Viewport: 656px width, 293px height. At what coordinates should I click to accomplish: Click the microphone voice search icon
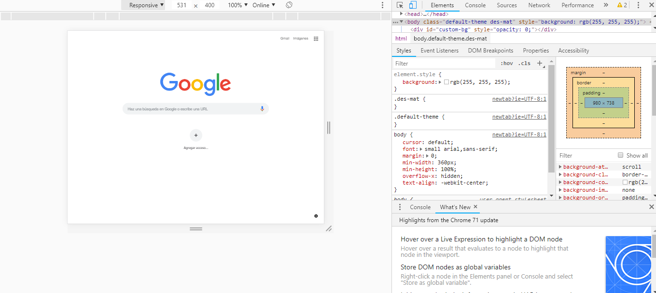[x=262, y=109]
